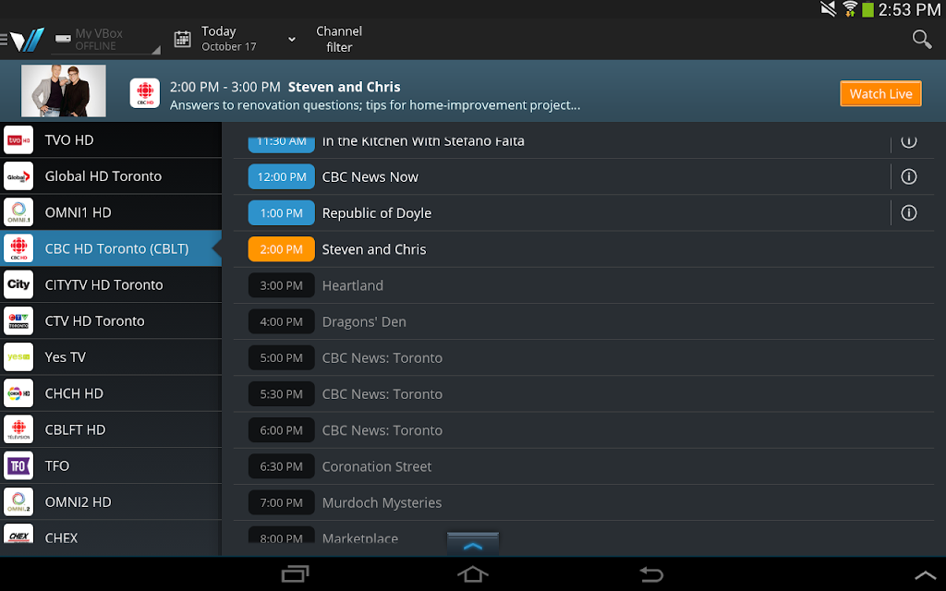Choose CHCH HD channel name
The image size is (946, 591).
tap(74, 393)
